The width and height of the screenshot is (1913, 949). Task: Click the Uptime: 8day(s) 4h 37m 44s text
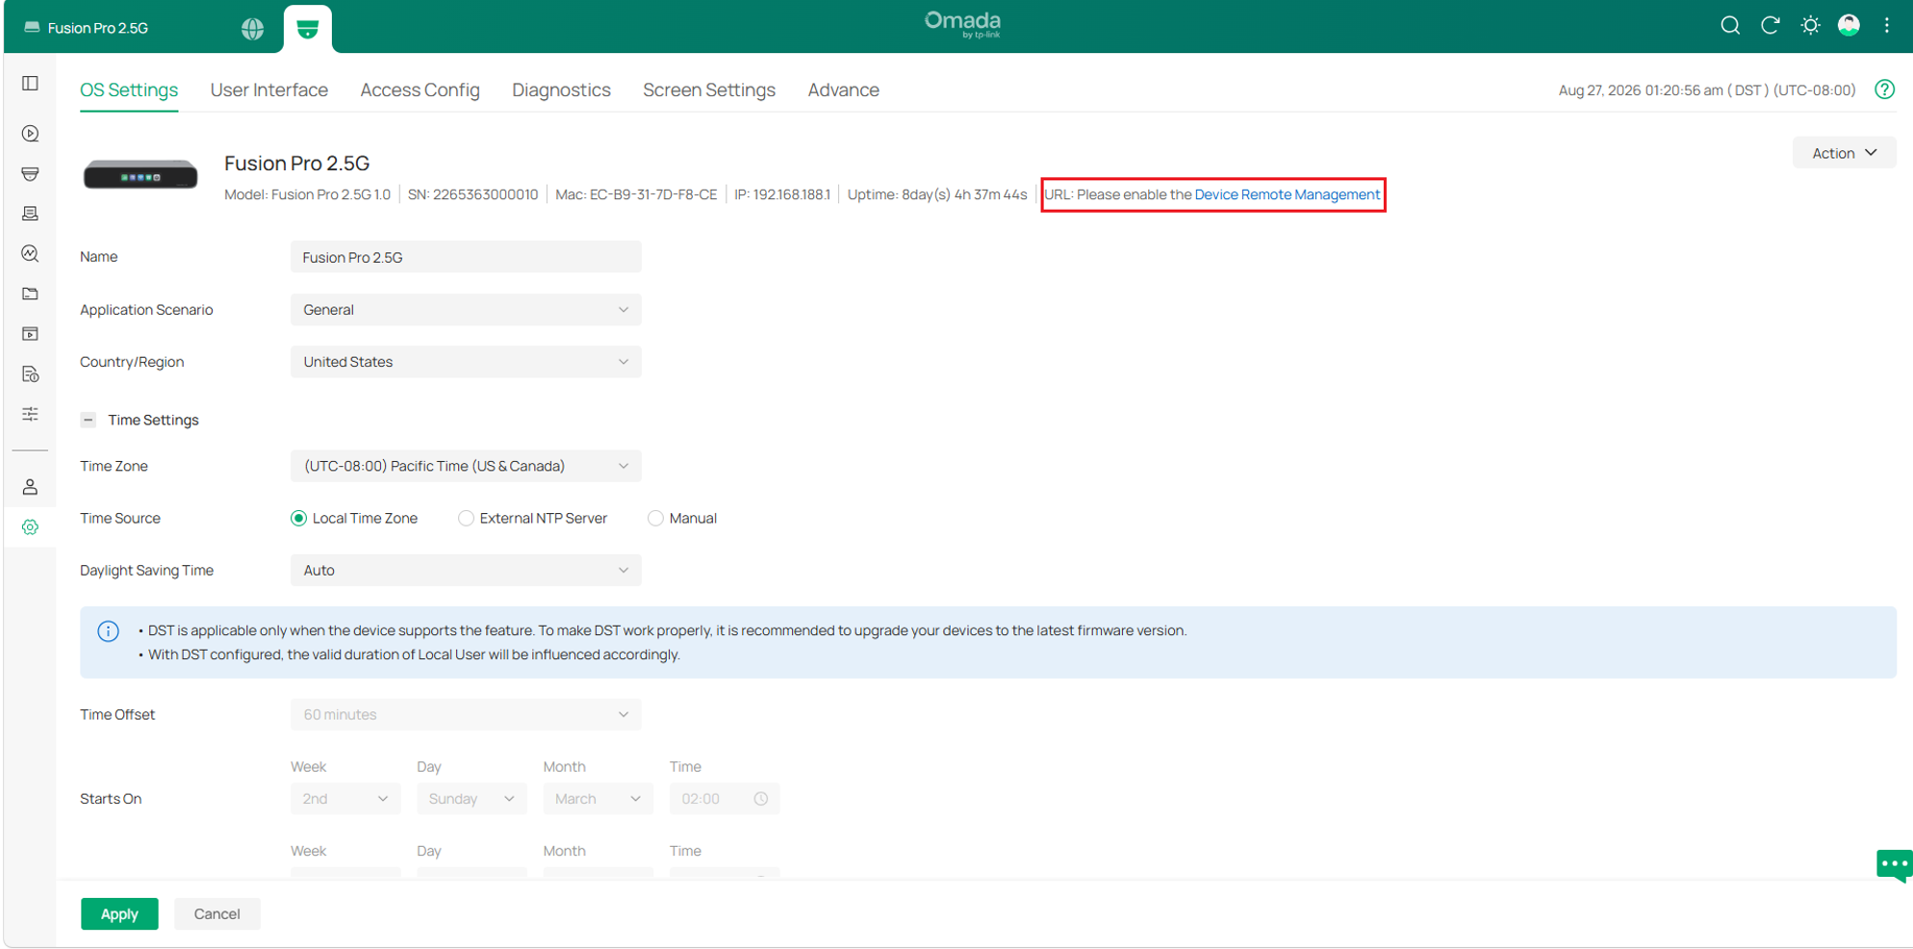(937, 194)
